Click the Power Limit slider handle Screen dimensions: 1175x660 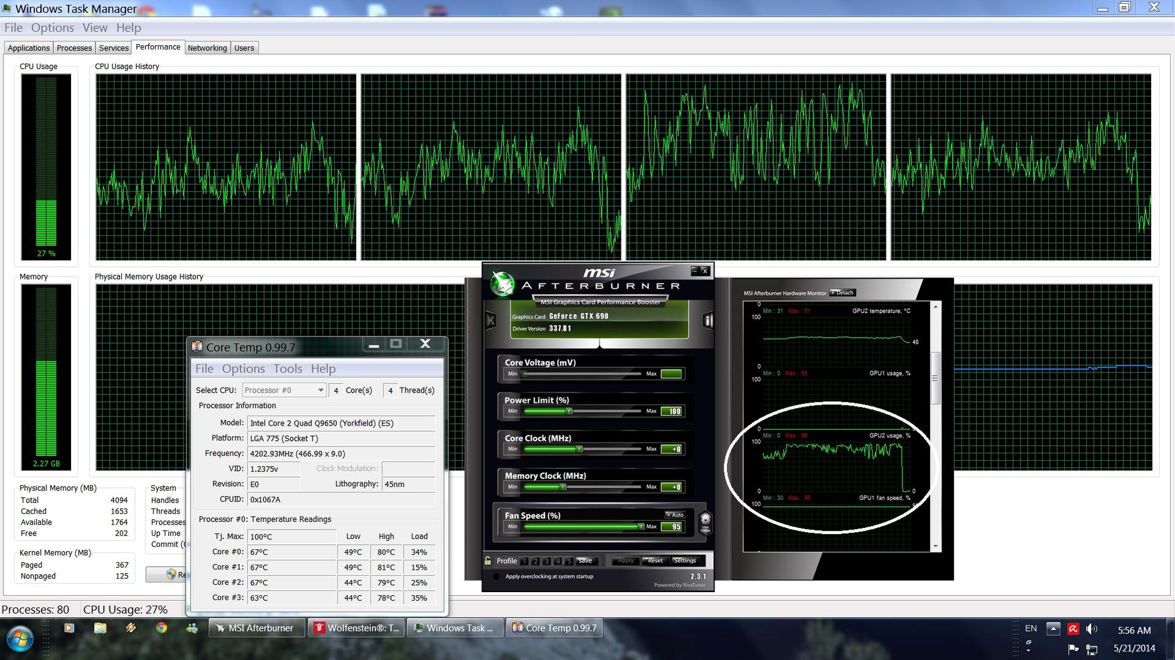coord(569,411)
